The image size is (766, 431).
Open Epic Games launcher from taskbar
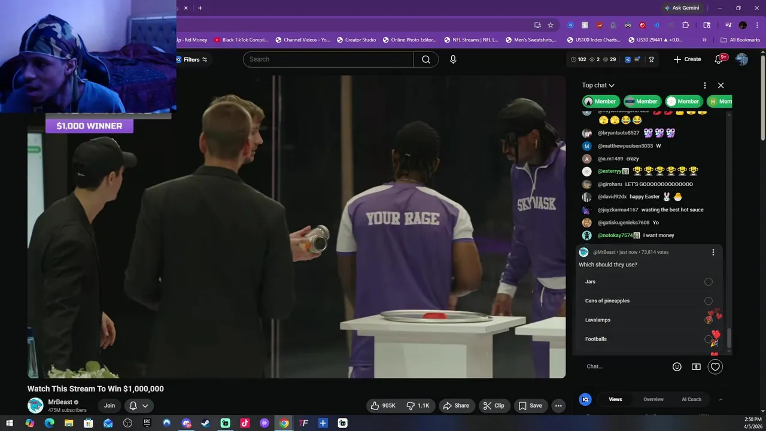pyautogui.click(x=147, y=423)
